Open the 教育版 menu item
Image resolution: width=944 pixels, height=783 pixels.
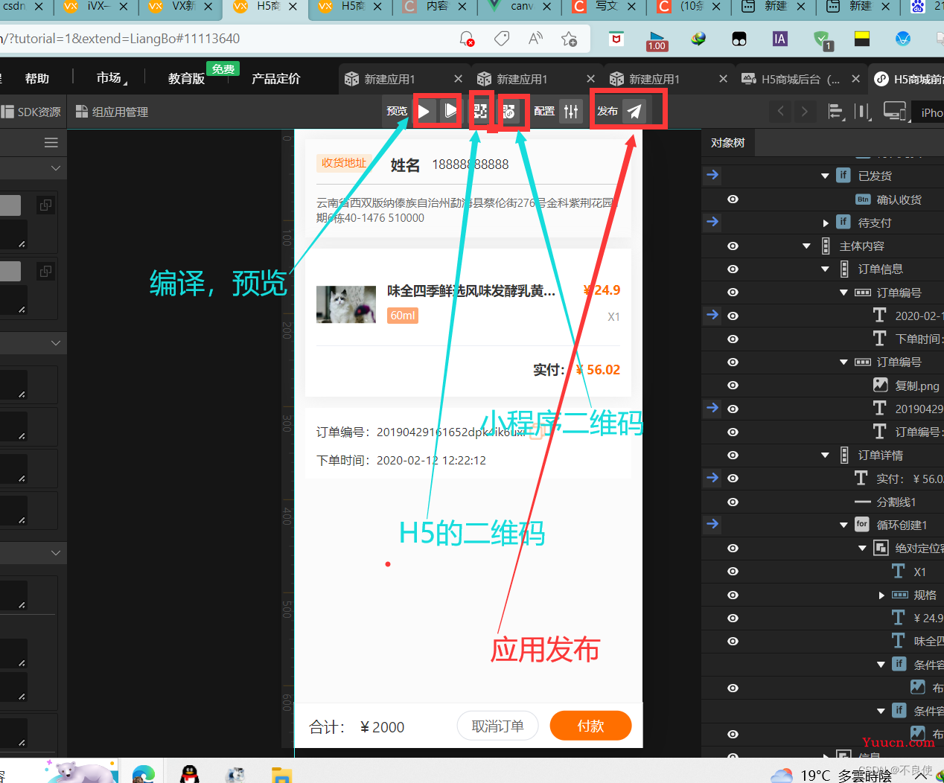[x=186, y=78]
